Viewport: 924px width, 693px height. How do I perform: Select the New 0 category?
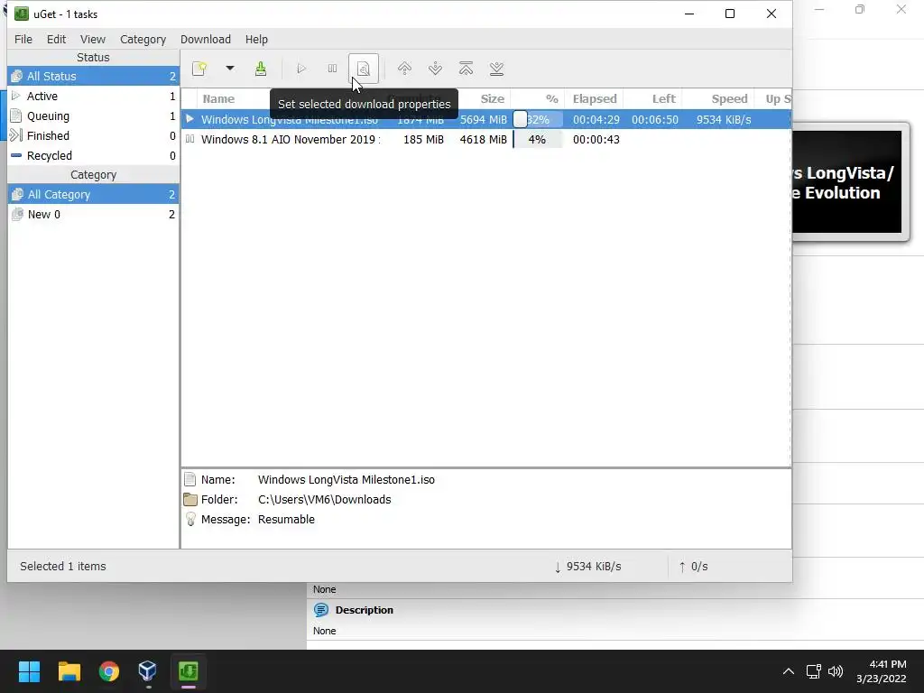(93, 215)
